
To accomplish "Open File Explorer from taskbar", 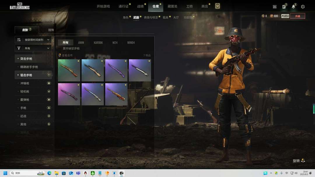I will (57, 173).
